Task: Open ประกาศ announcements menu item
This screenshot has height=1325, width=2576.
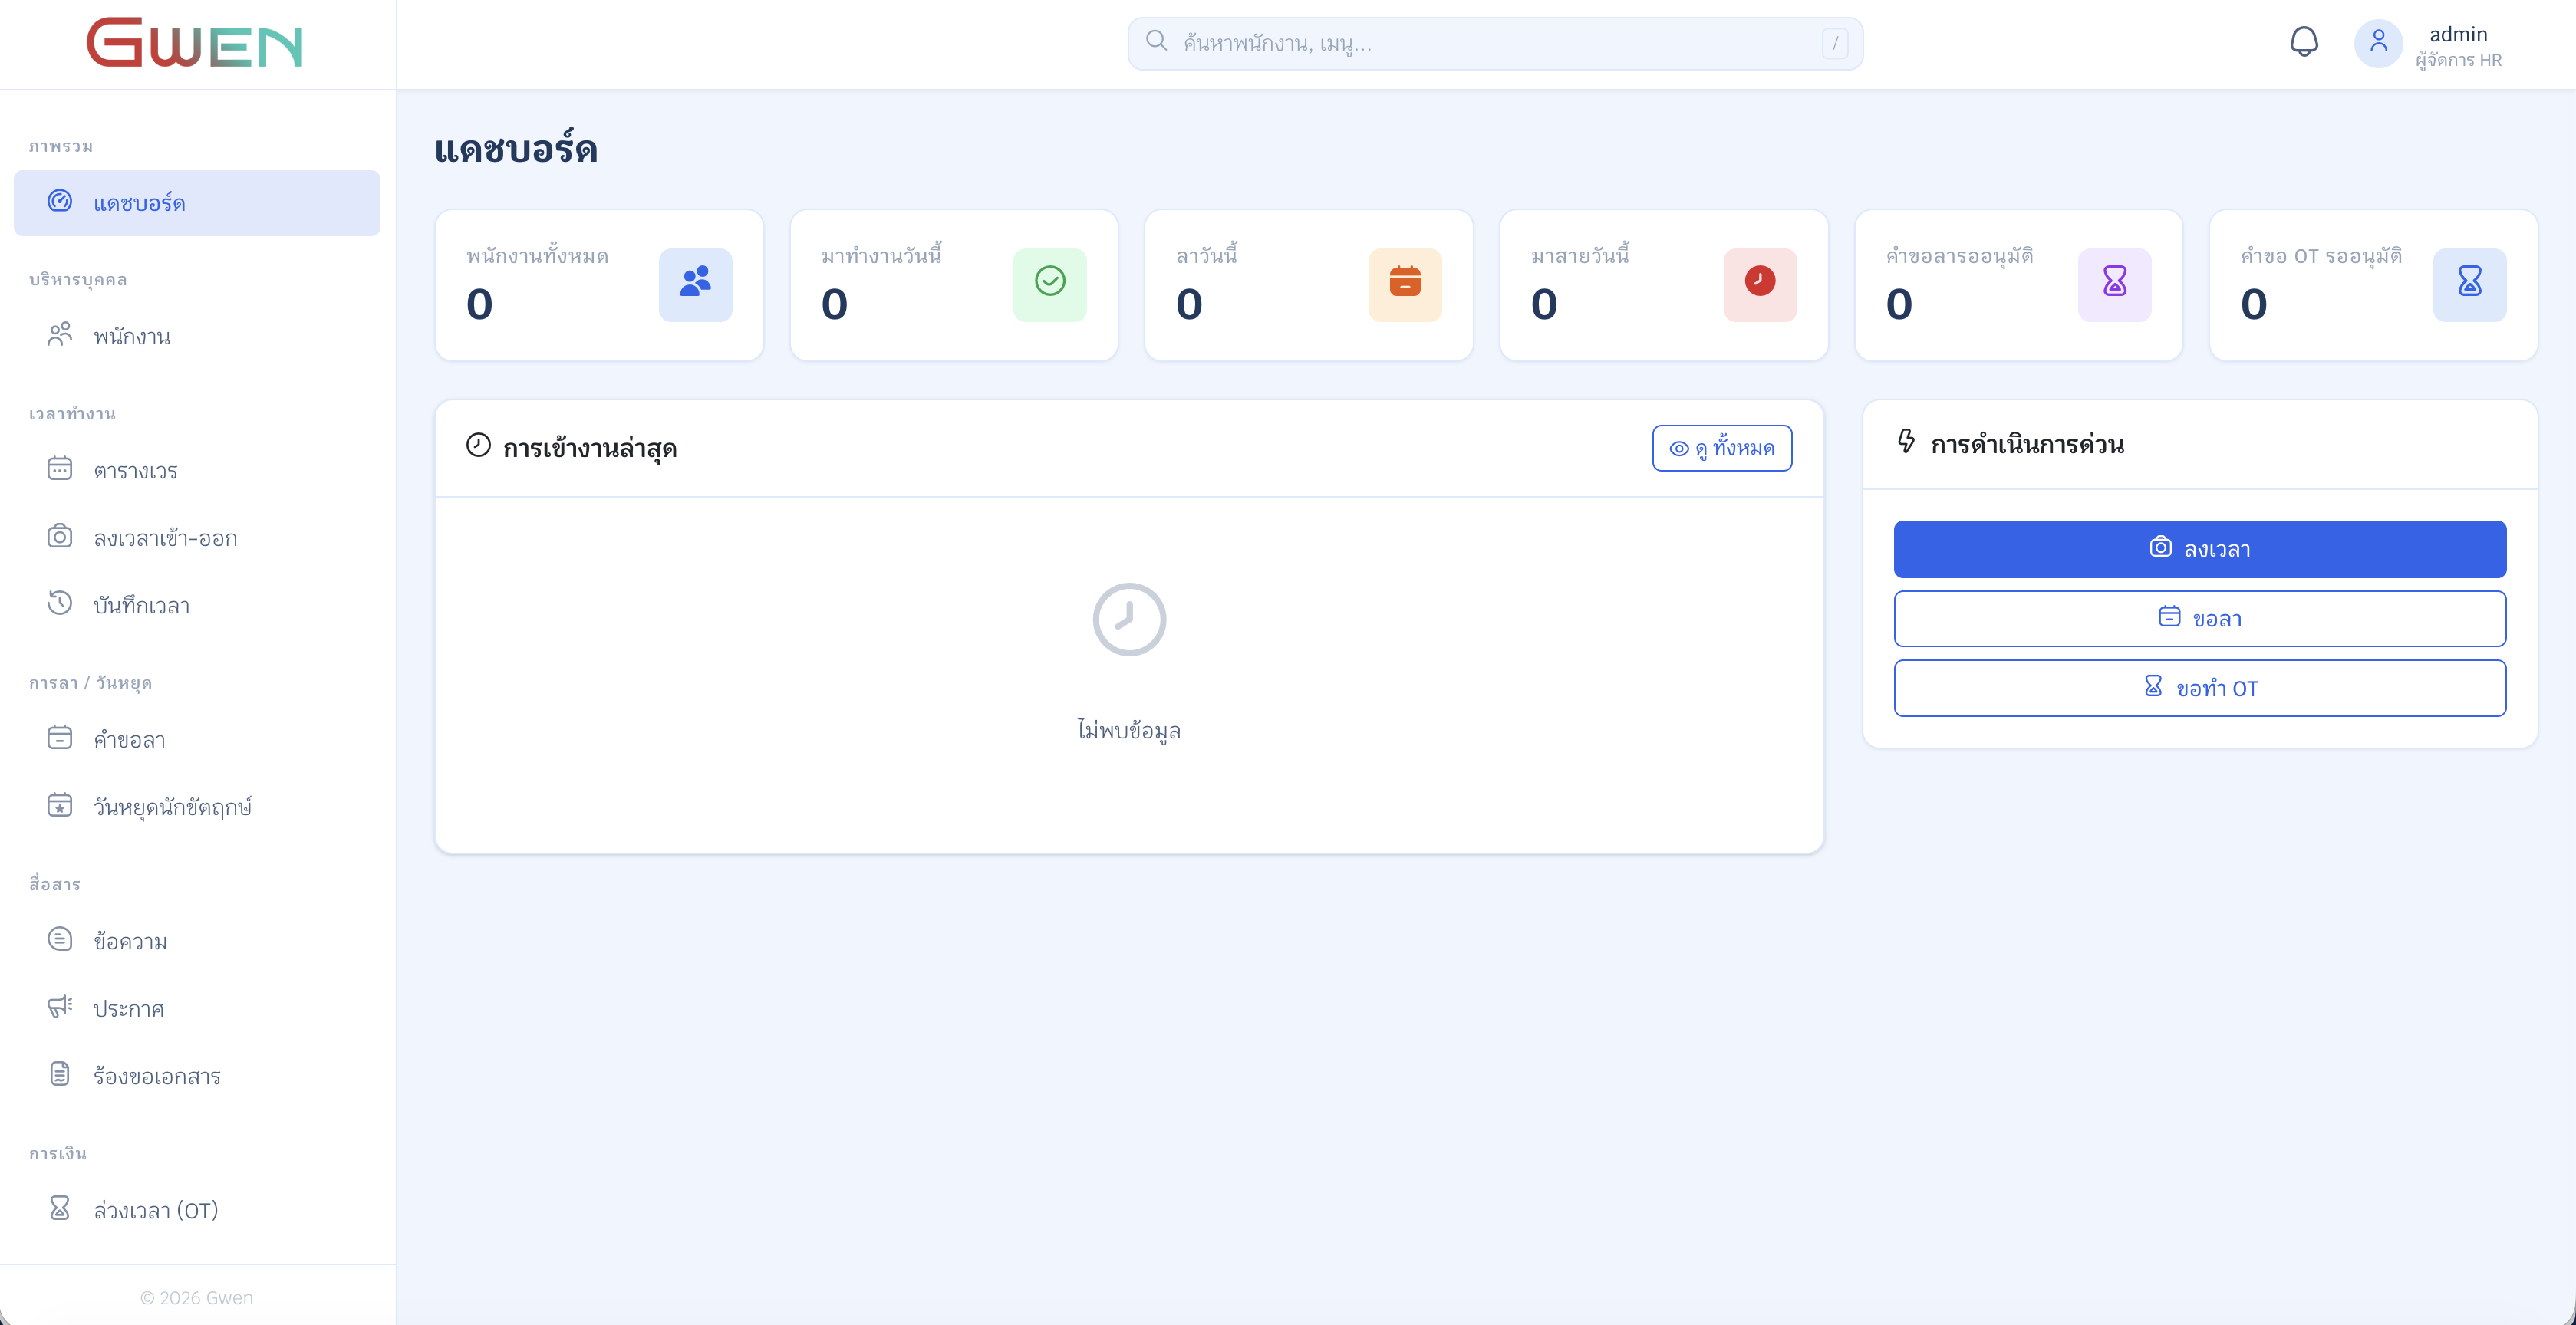Action: (128, 1009)
